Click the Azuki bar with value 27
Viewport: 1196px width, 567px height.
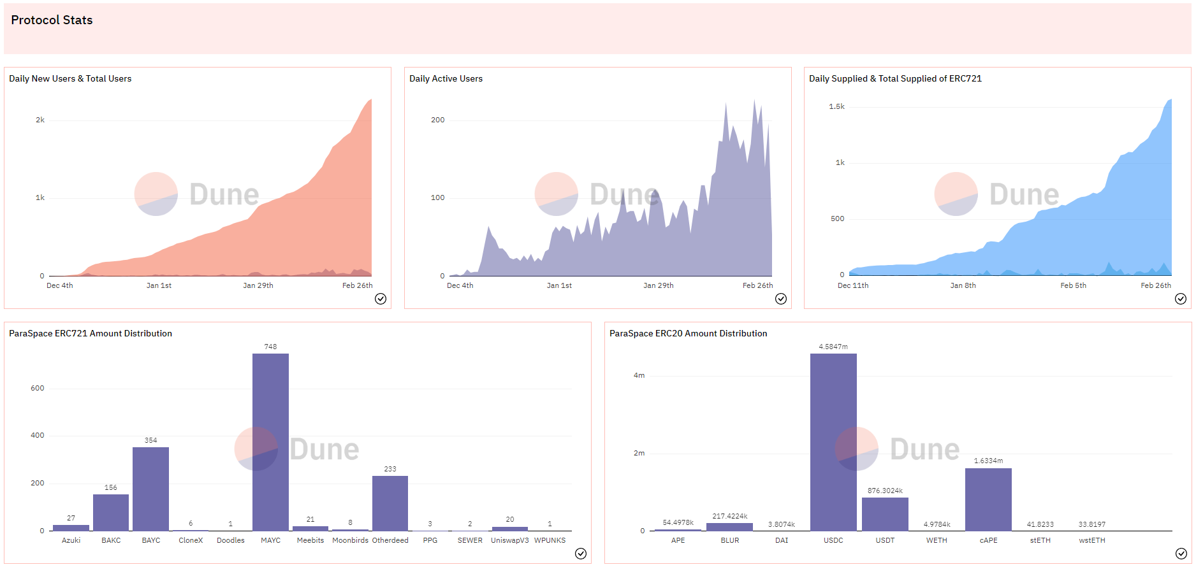tap(71, 528)
